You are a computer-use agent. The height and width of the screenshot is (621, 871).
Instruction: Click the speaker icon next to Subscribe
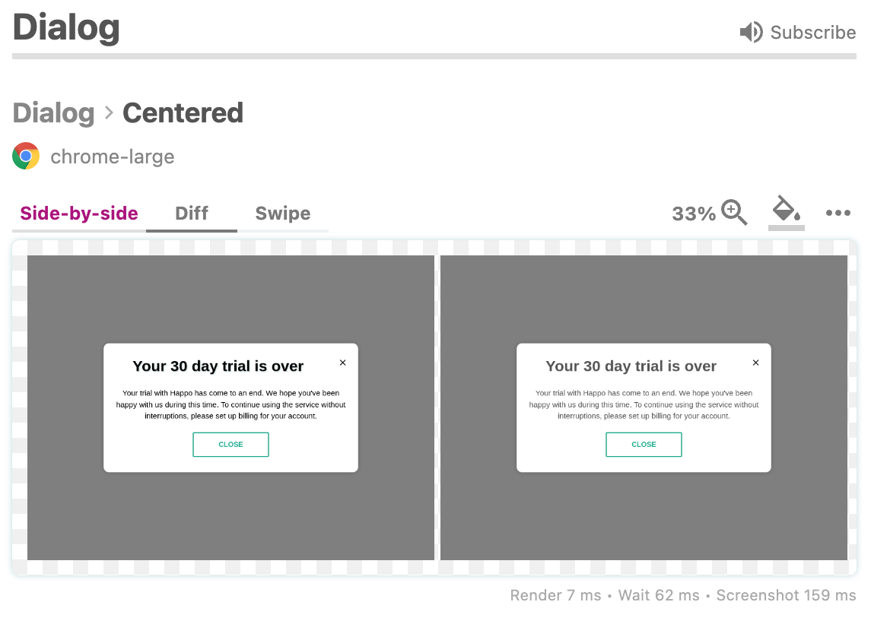point(750,32)
